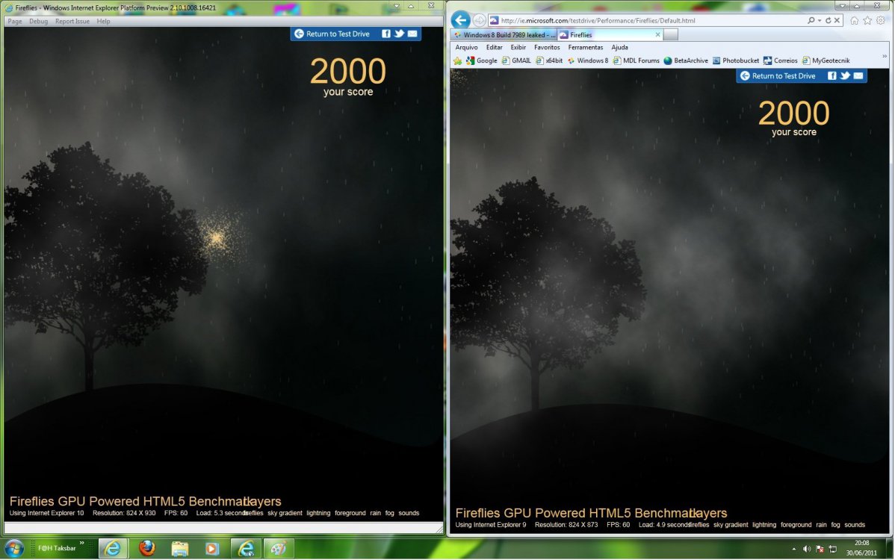Open the IE9 address bar search icon
895x560 pixels.
click(x=811, y=20)
